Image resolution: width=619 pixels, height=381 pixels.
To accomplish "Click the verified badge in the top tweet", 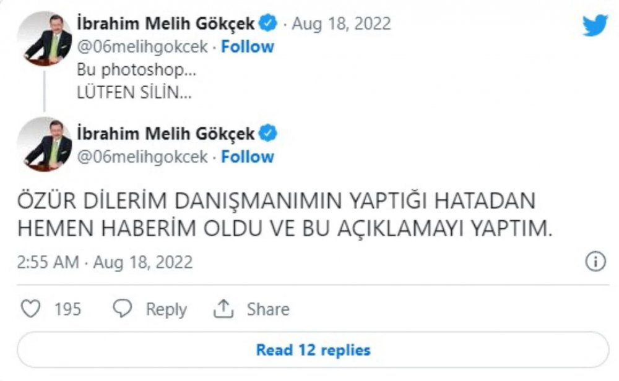I will coord(268,24).
